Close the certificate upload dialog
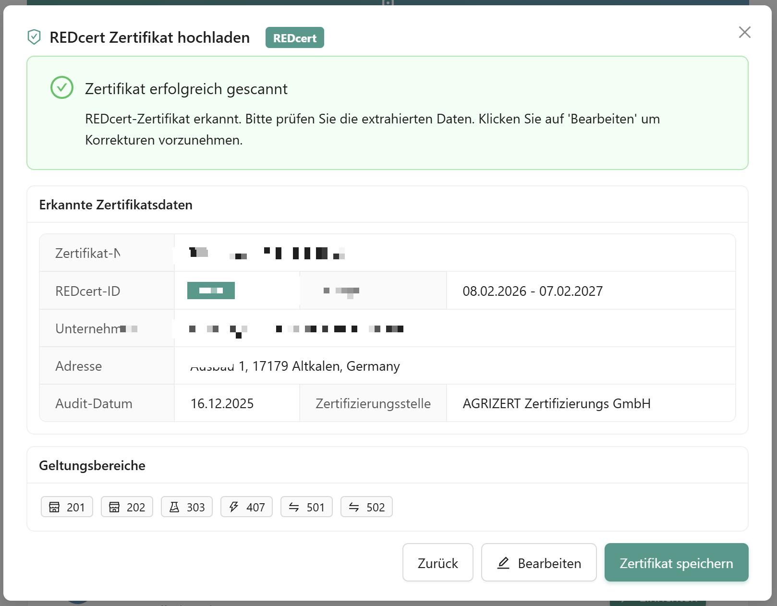777x606 pixels. pyautogui.click(x=744, y=33)
